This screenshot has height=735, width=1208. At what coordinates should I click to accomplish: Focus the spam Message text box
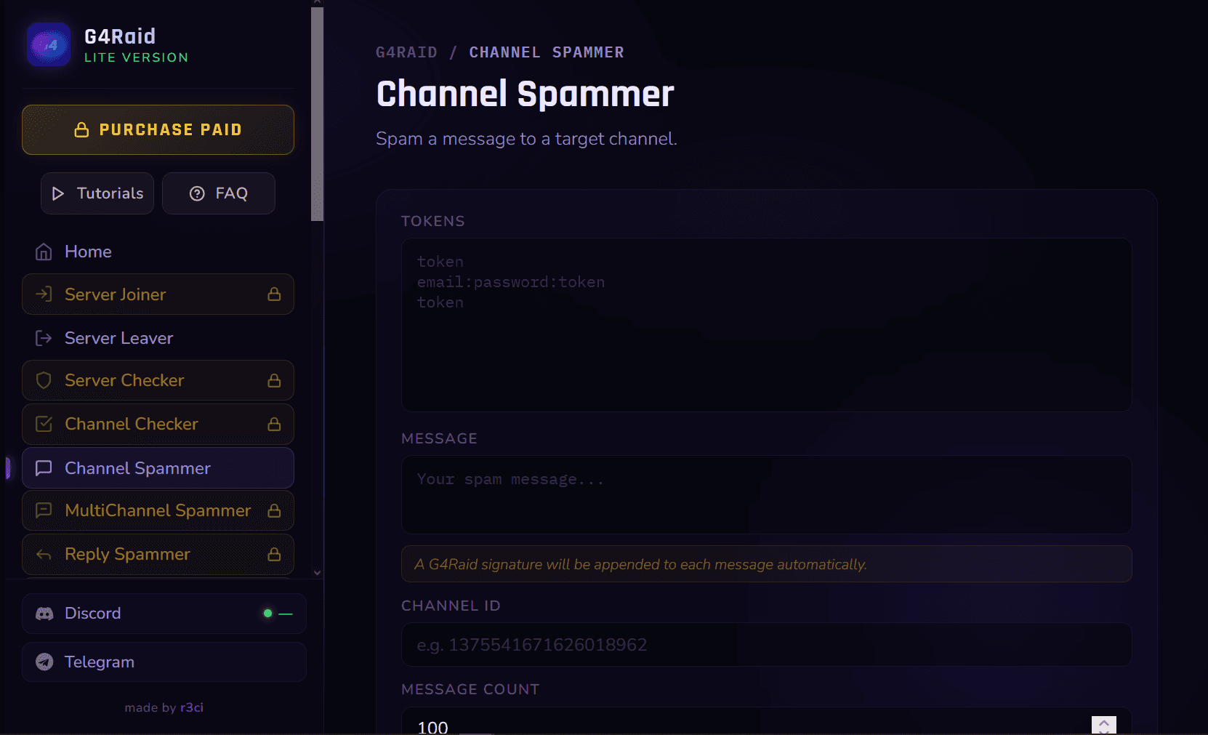coord(766,494)
